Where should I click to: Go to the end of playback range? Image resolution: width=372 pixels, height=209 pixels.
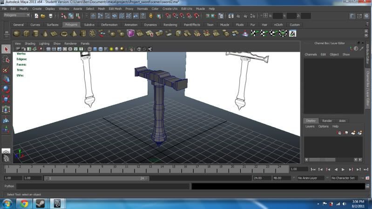point(366,169)
